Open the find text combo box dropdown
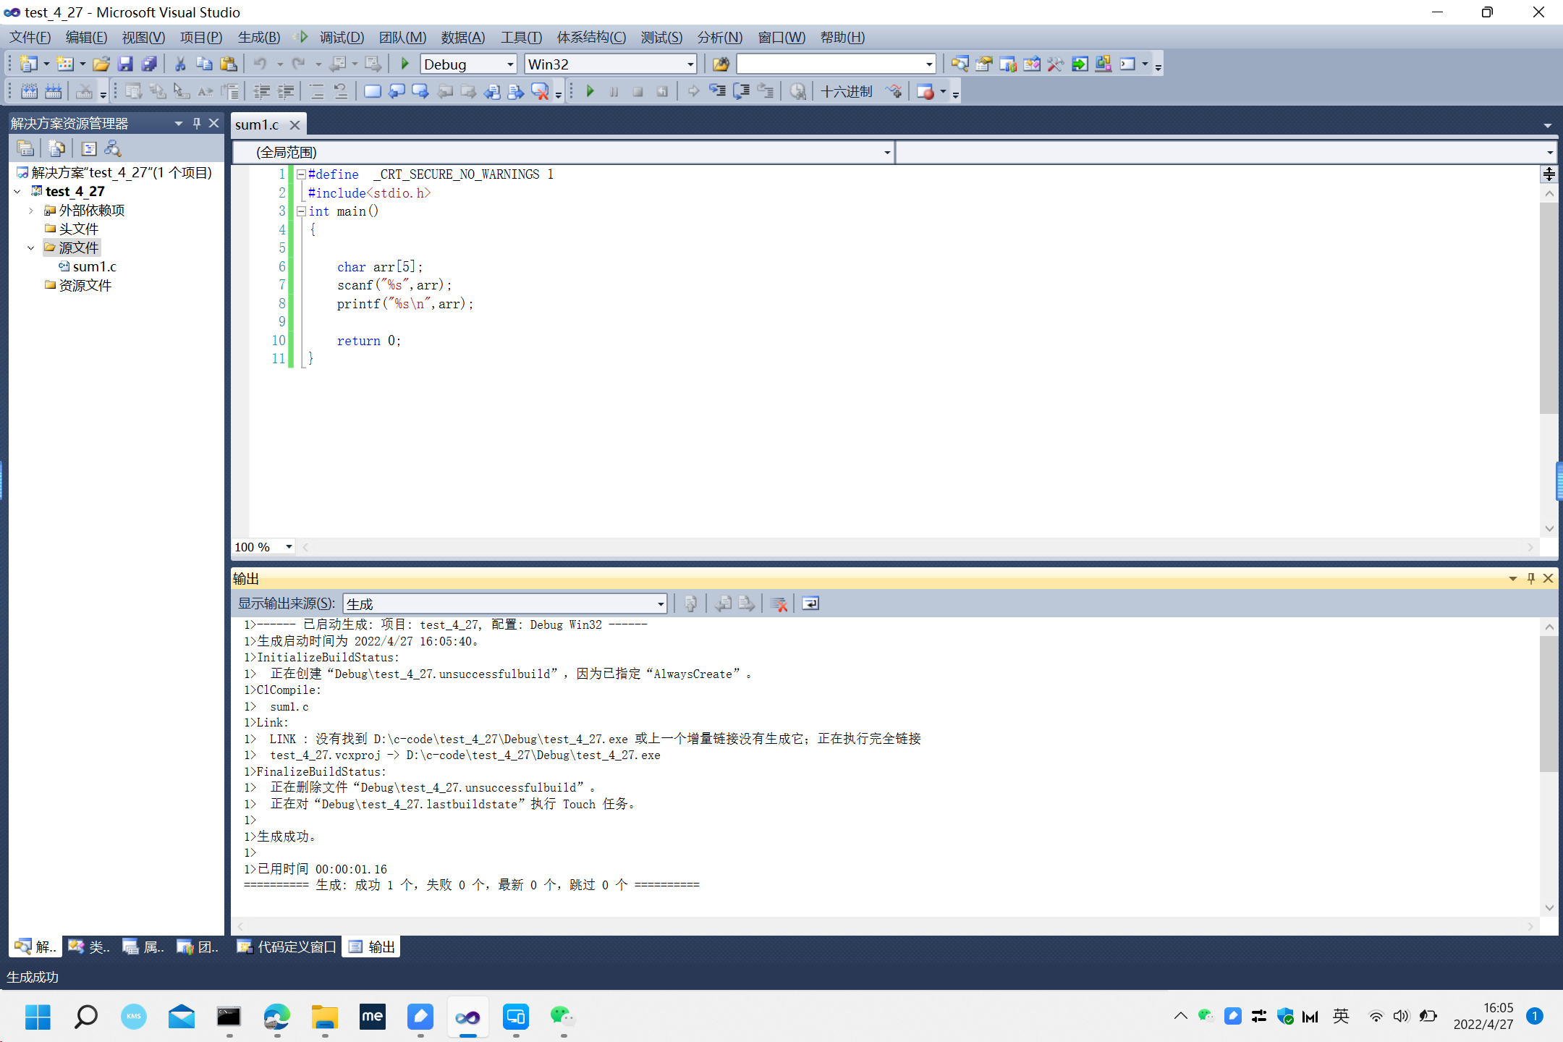This screenshot has height=1042, width=1563. point(929,64)
